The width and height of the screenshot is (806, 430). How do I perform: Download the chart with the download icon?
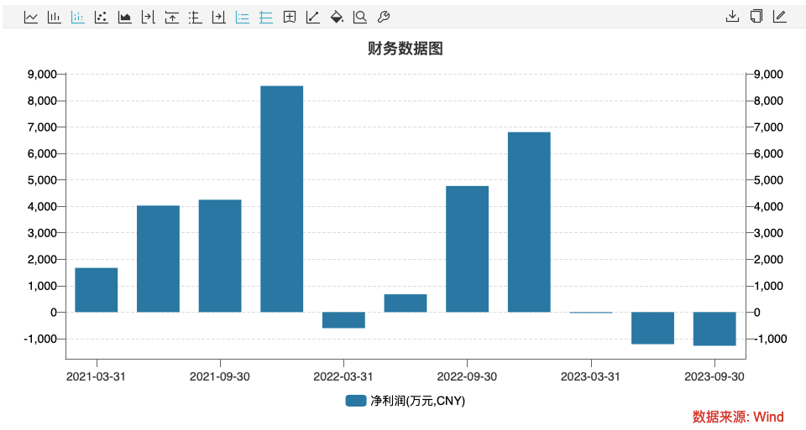[x=732, y=16]
